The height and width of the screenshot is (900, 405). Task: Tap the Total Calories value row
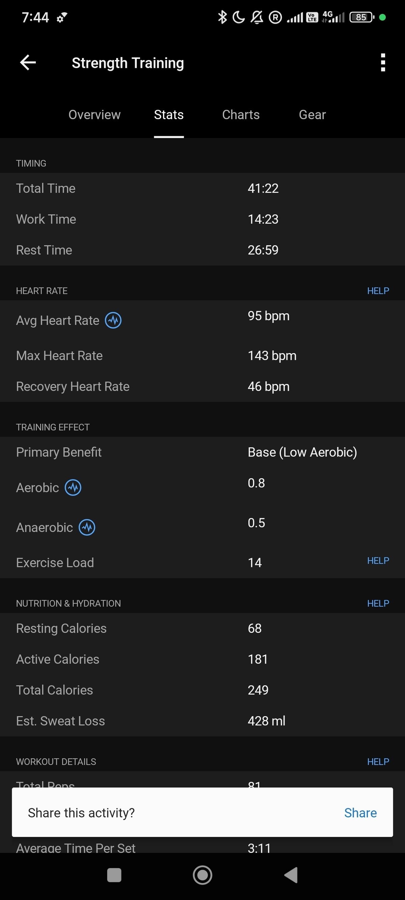pos(202,691)
